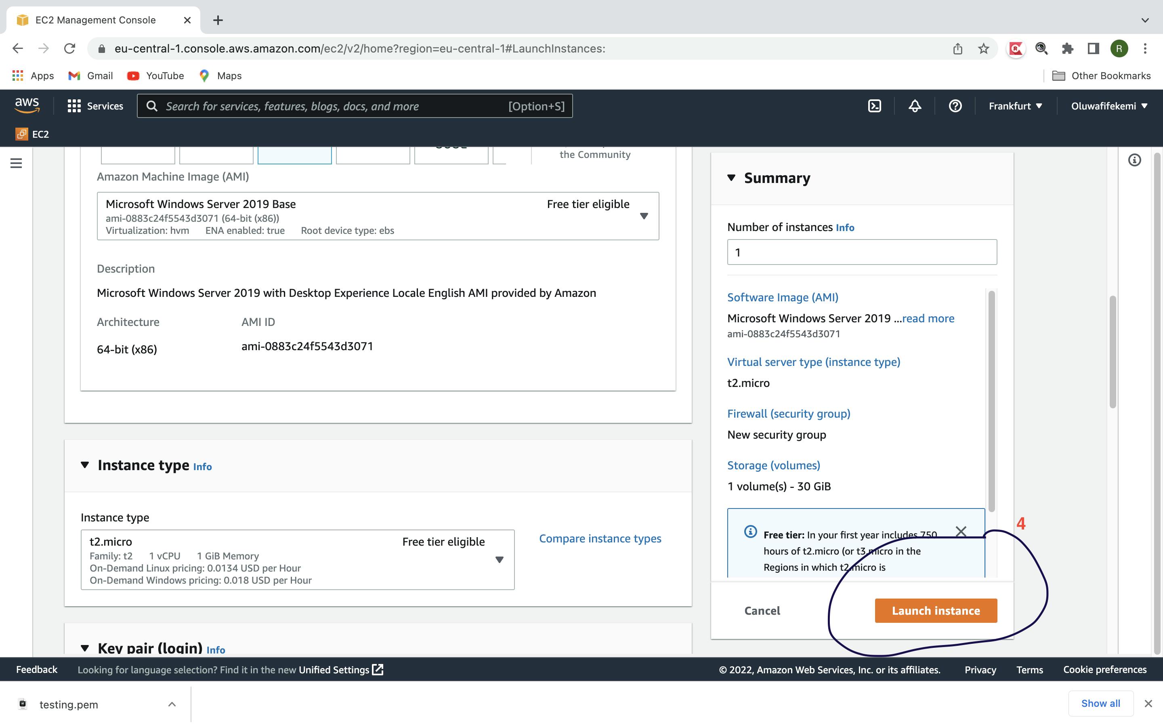1163x727 pixels.
Task: Click the AWS services grid icon
Action: click(73, 105)
